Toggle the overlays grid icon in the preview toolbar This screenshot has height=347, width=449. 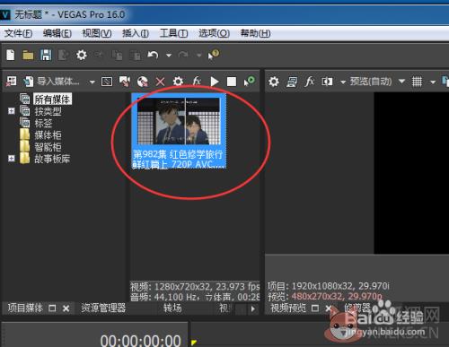(x=417, y=82)
